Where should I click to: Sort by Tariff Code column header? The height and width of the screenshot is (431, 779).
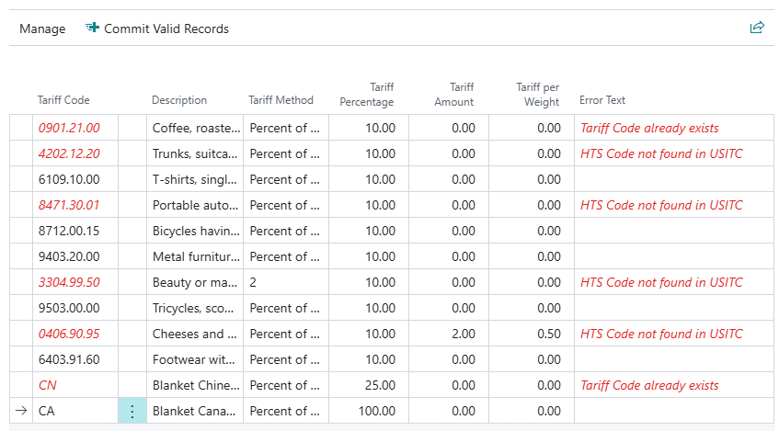pos(63,100)
